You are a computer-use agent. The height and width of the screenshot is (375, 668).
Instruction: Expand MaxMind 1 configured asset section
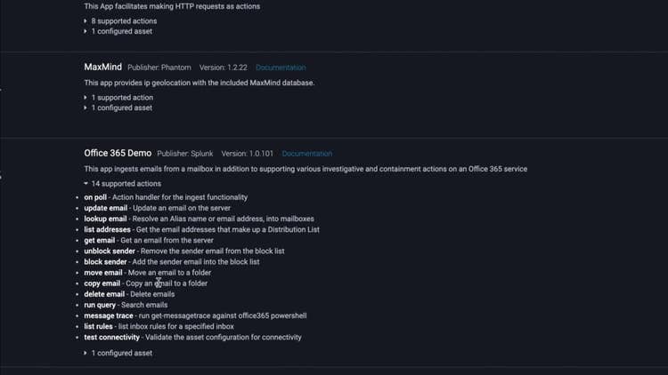point(121,108)
